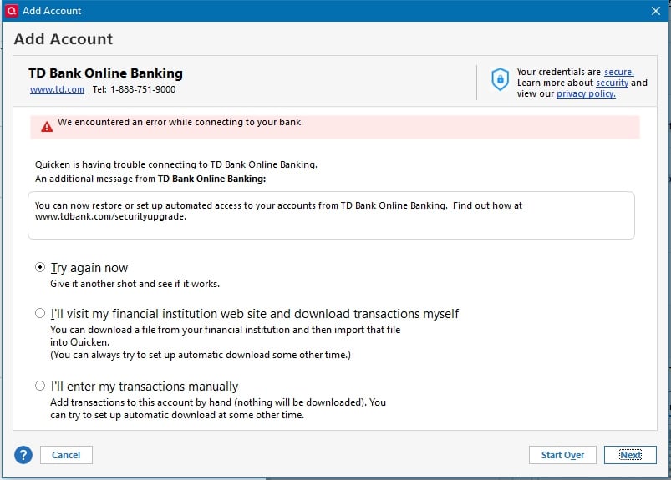Open the 'security' learn more link

point(612,83)
